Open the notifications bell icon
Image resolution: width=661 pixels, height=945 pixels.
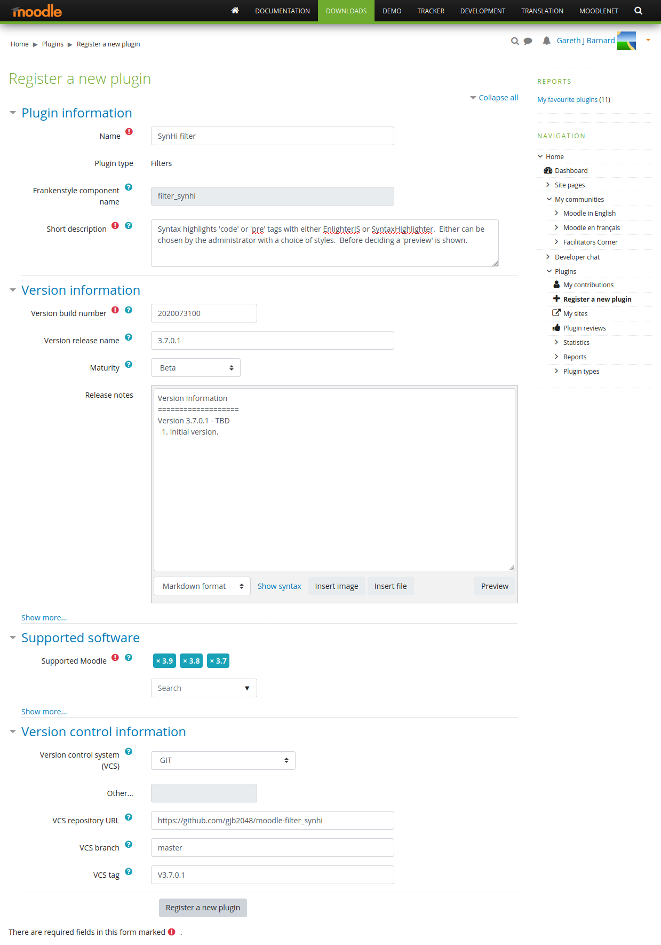tap(546, 41)
